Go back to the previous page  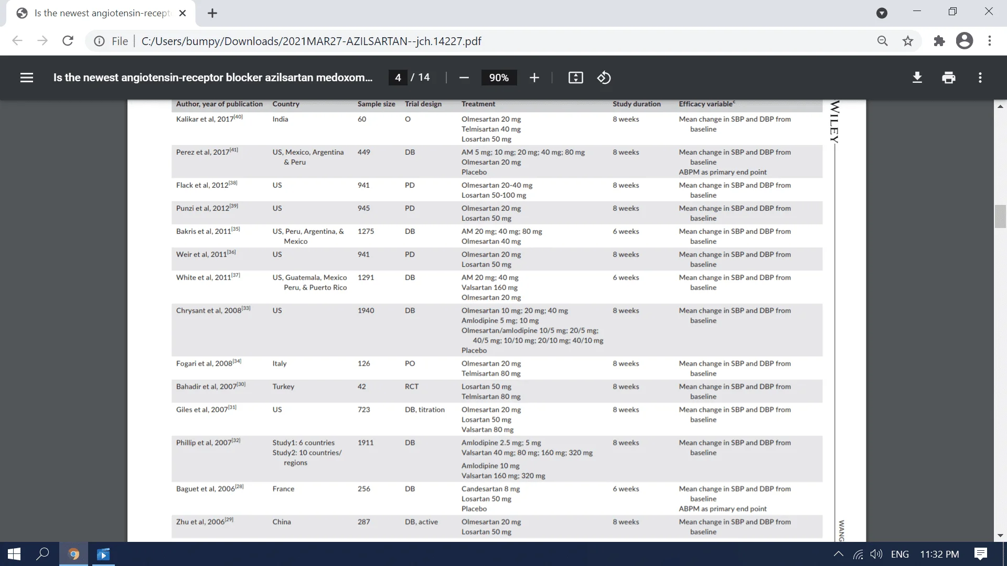pyautogui.click(x=17, y=41)
